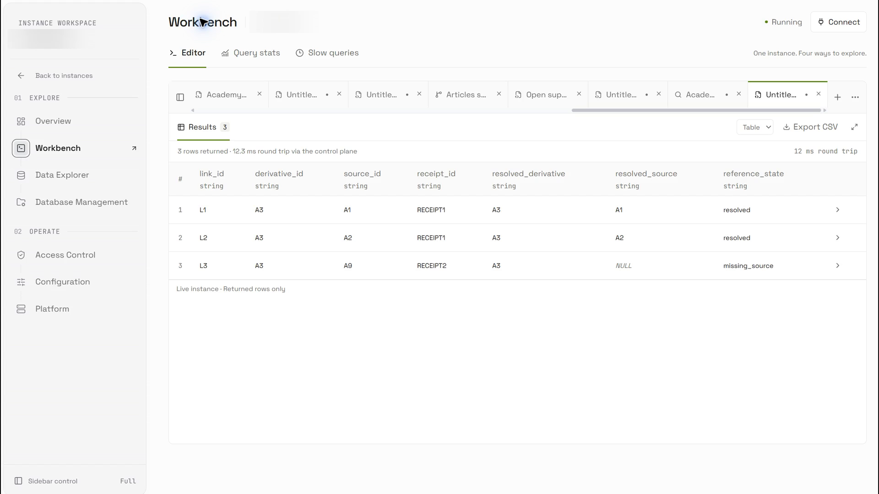The image size is (879, 494).
Task: Expand row L3 missing_source details
Action: 837,266
